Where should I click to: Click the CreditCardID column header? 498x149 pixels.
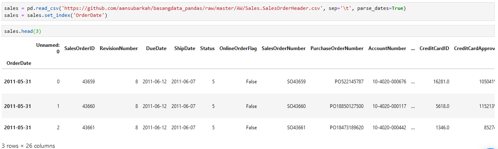click(x=434, y=48)
